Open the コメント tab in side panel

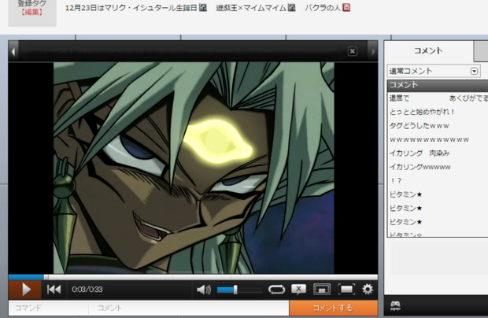pyautogui.click(x=428, y=50)
